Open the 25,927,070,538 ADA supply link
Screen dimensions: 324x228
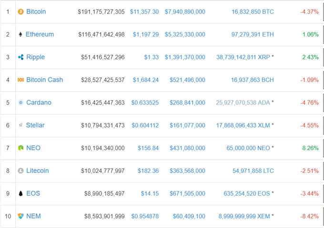pyautogui.click(x=243, y=103)
